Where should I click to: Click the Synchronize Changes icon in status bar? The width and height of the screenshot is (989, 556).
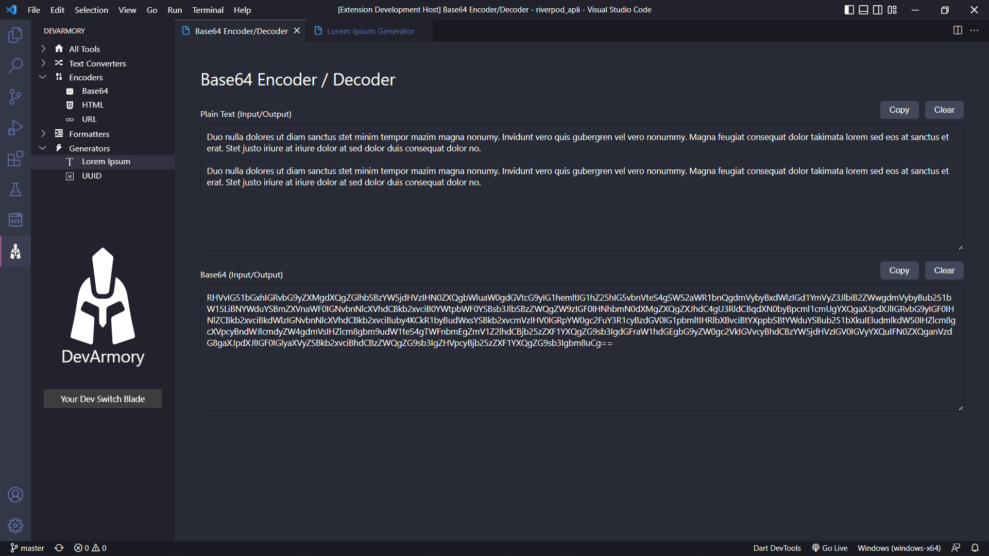[x=59, y=548]
